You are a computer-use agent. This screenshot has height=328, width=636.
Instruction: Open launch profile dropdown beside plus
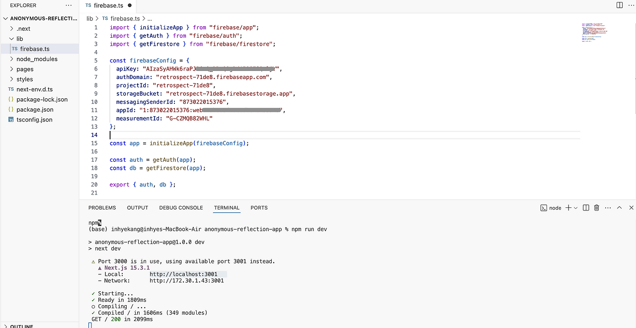(x=576, y=208)
